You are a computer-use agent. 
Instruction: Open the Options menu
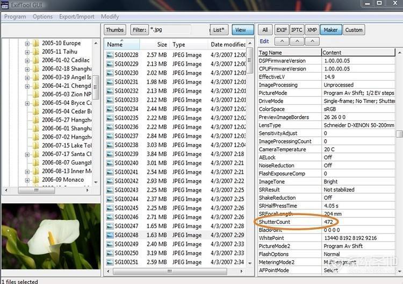pyautogui.click(x=42, y=17)
